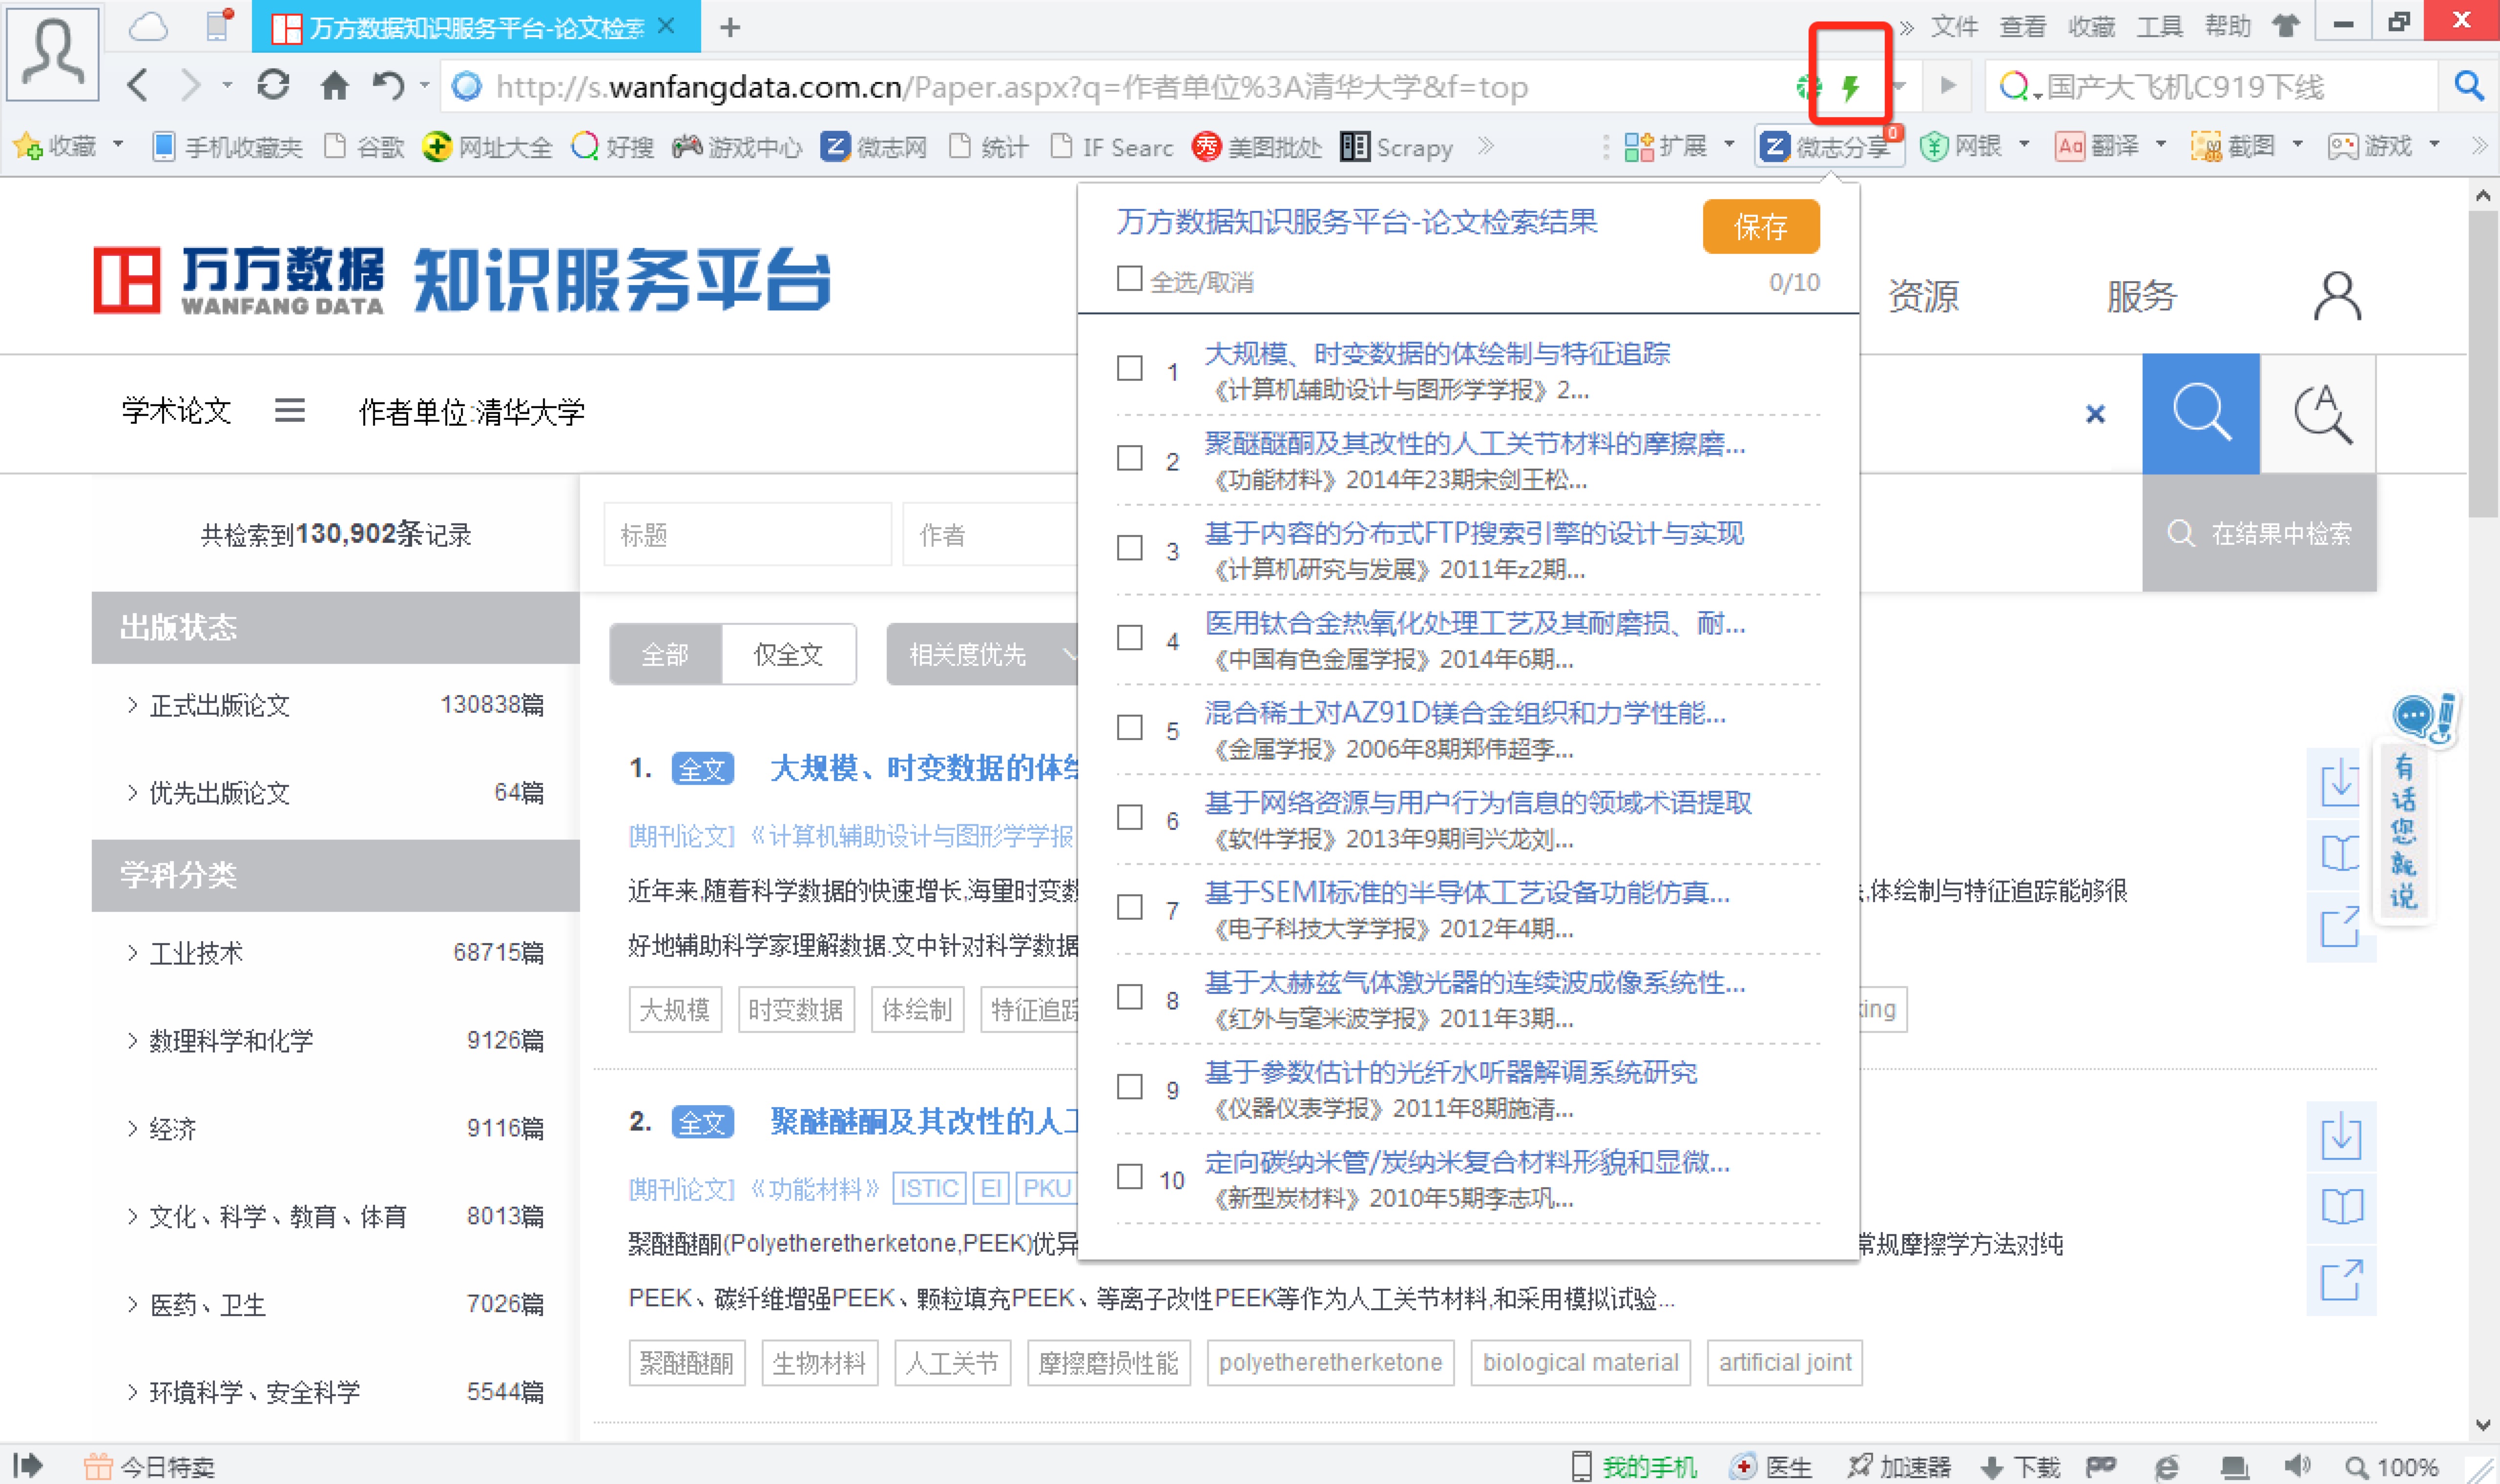Expand 工业技术 subject category
Viewport: 2500px width, 1484px height.
(132, 953)
